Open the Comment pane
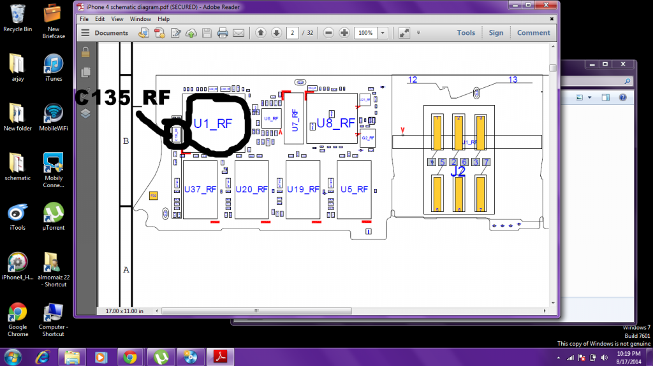653x366 pixels. pyautogui.click(x=533, y=33)
